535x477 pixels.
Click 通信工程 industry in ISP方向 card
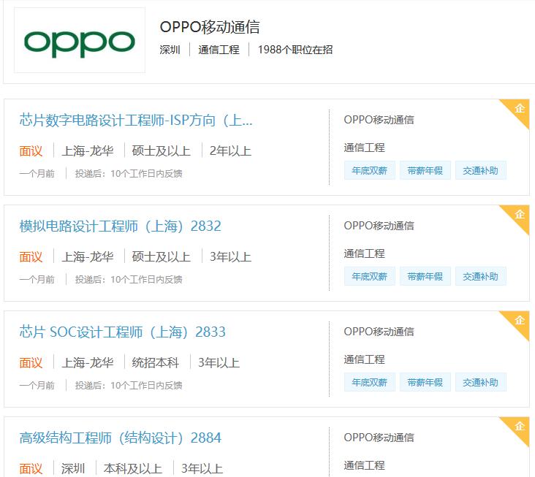(364, 148)
